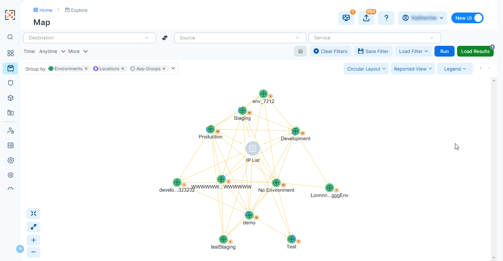Select the No Environment node
503x261 pixels.
tap(276, 183)
